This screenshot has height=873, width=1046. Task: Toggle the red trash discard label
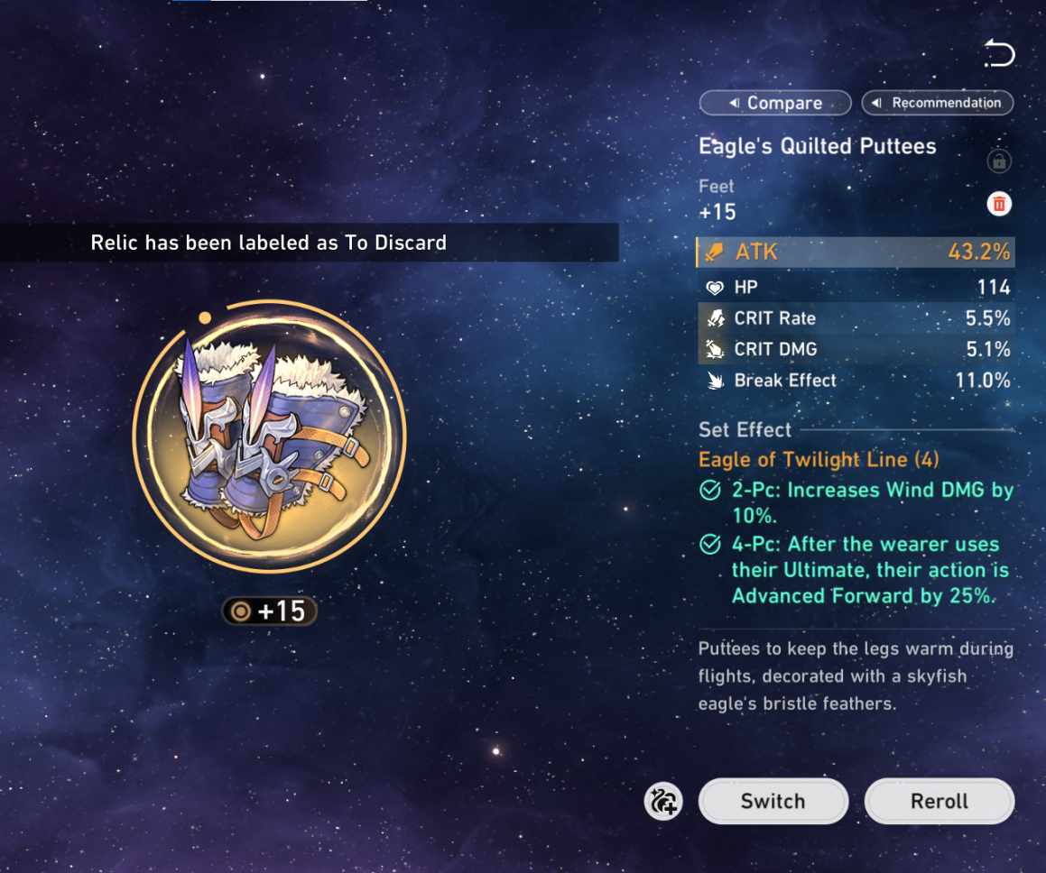coord(999,204)
